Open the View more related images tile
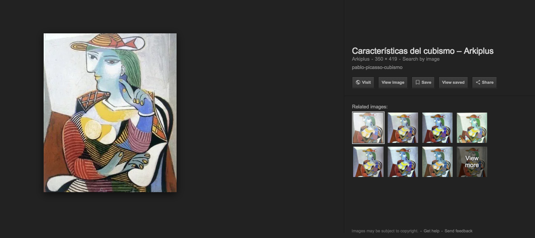The image size is (535, 238). click(x=472, y=162)
